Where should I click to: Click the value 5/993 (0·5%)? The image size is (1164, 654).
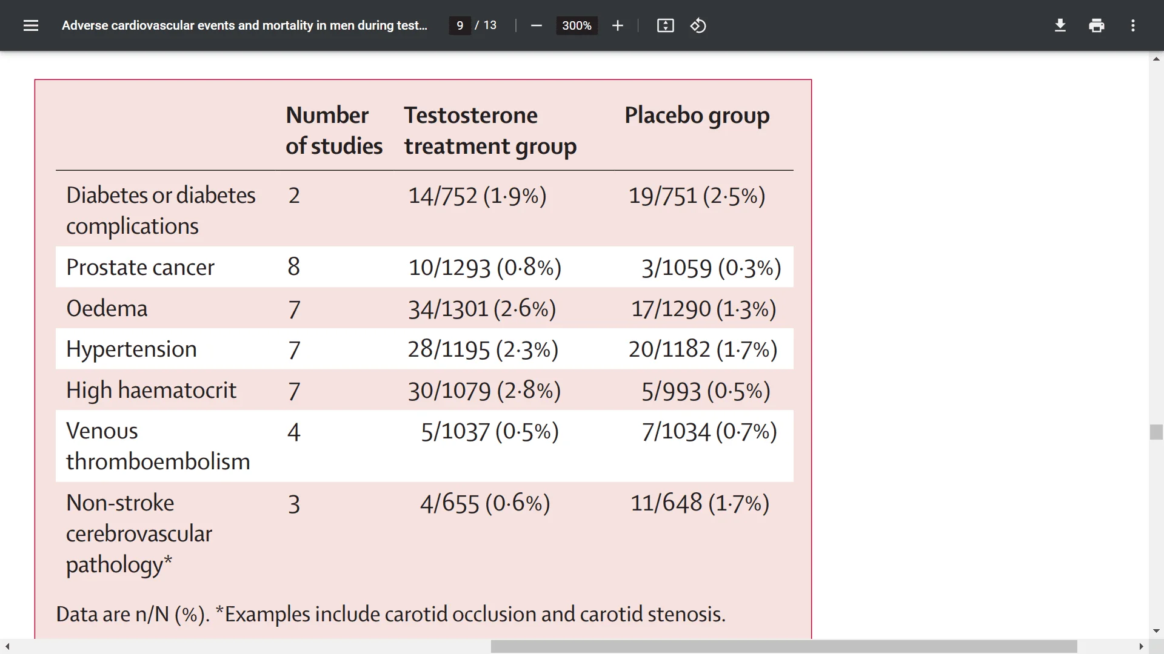tap(706, 390)
